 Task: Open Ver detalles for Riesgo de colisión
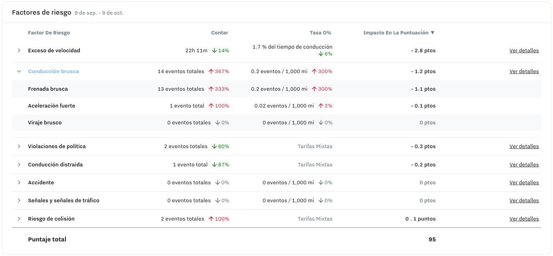point(524,219)
